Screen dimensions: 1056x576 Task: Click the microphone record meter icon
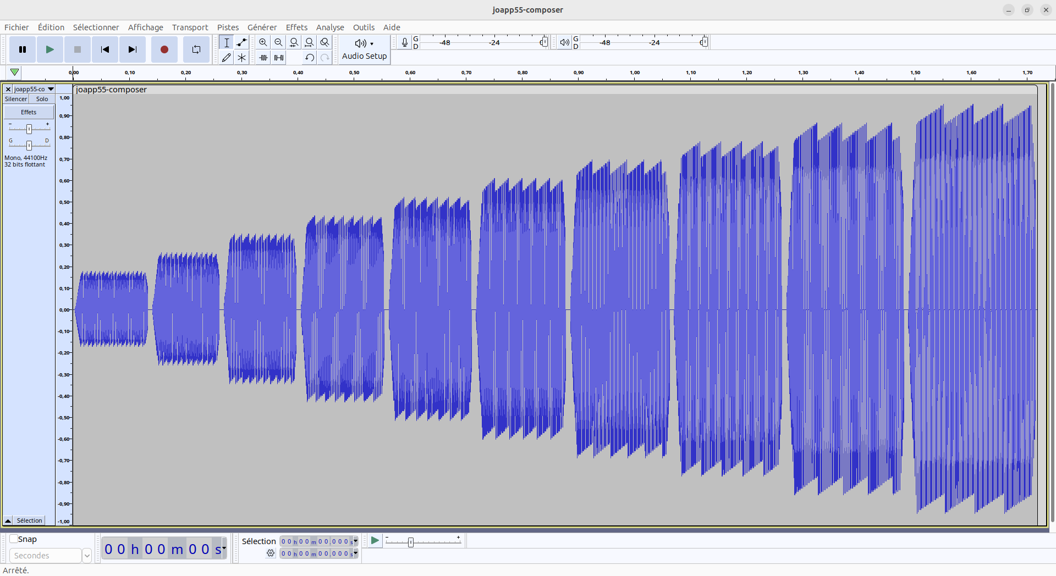405,42
